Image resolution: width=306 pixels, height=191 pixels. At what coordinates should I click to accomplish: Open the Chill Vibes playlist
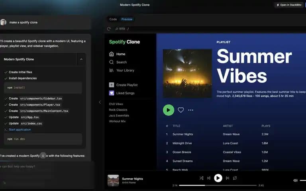pyautogui.click(x=116, y=104)
